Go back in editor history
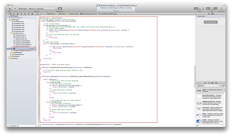The width and height of the screenshot is (232, 136). tap(41, 14)
